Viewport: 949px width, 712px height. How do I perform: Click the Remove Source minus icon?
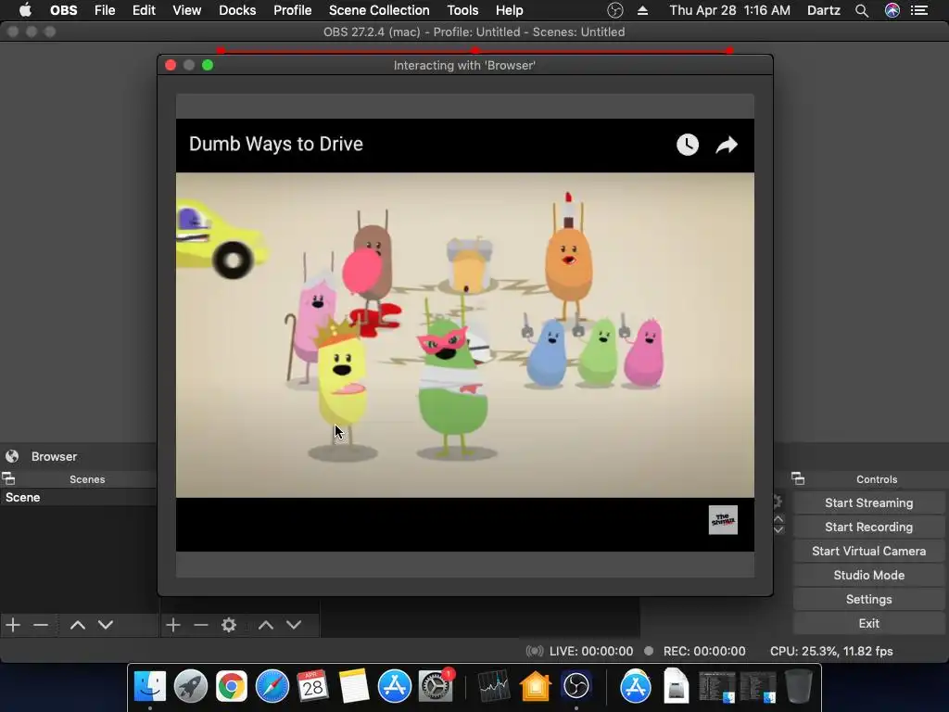(x=201, y=625)
